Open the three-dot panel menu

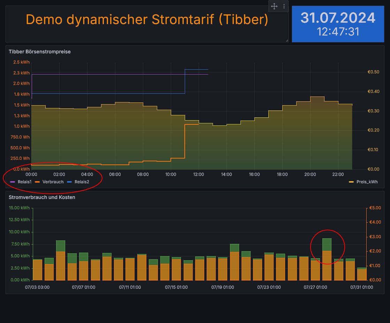click(x=284, y=6)
